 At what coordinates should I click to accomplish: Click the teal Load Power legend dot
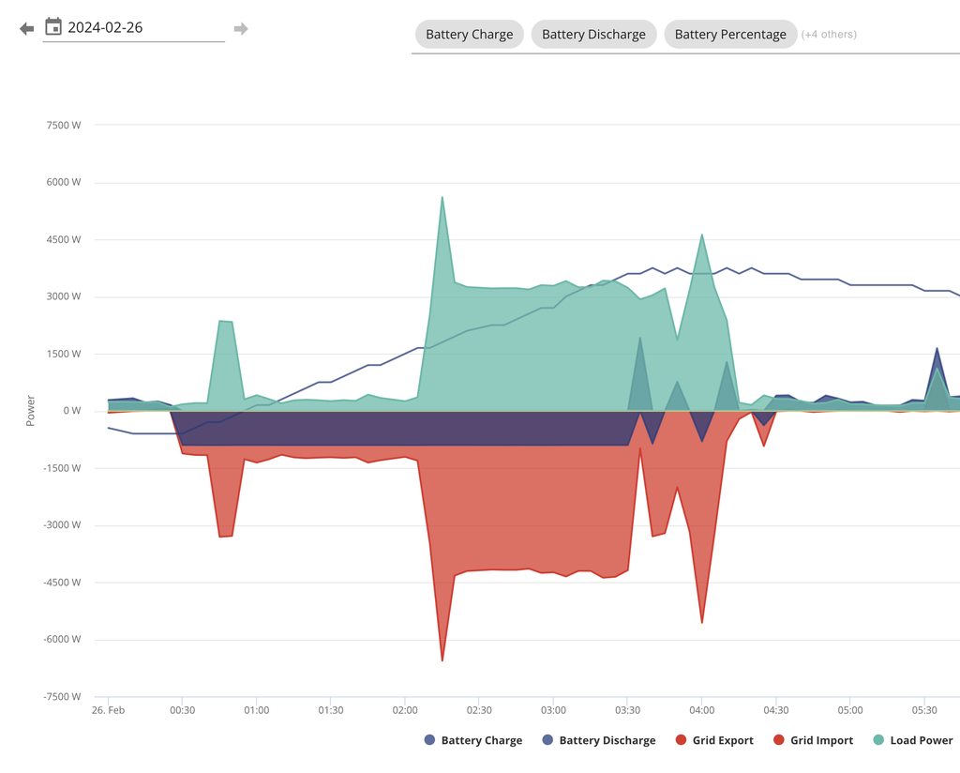click(878, 740)
